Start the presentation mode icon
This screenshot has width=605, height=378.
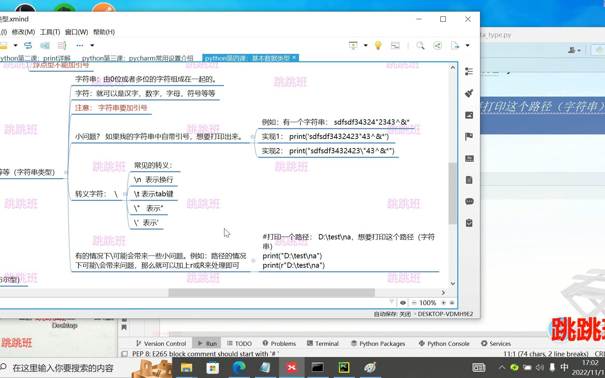[x=353, y=45]
